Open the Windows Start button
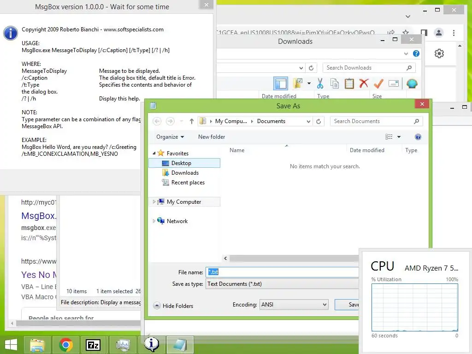The image size is (472, 354). pyautogui.click(x=11, y=344)
